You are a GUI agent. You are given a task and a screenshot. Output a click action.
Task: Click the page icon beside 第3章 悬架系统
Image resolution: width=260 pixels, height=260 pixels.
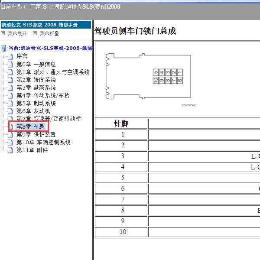point(10,88)
